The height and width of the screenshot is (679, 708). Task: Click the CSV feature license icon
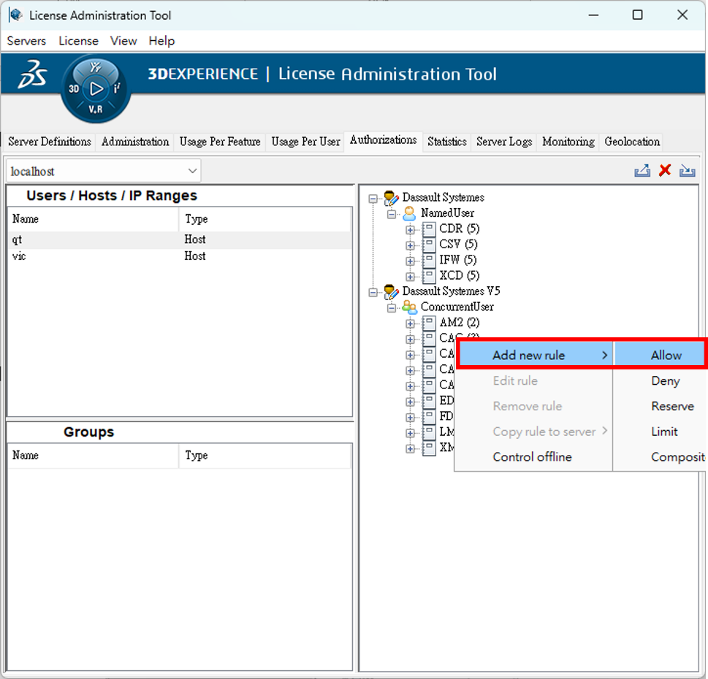pos(429,245)
